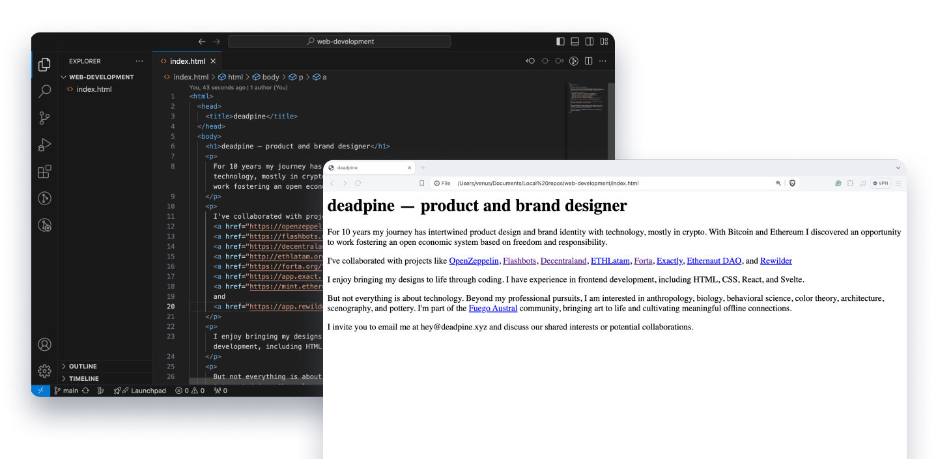Open Explorer views and more actions menu
This screenshot has width=938, height=459.
(x=139, y=61)
